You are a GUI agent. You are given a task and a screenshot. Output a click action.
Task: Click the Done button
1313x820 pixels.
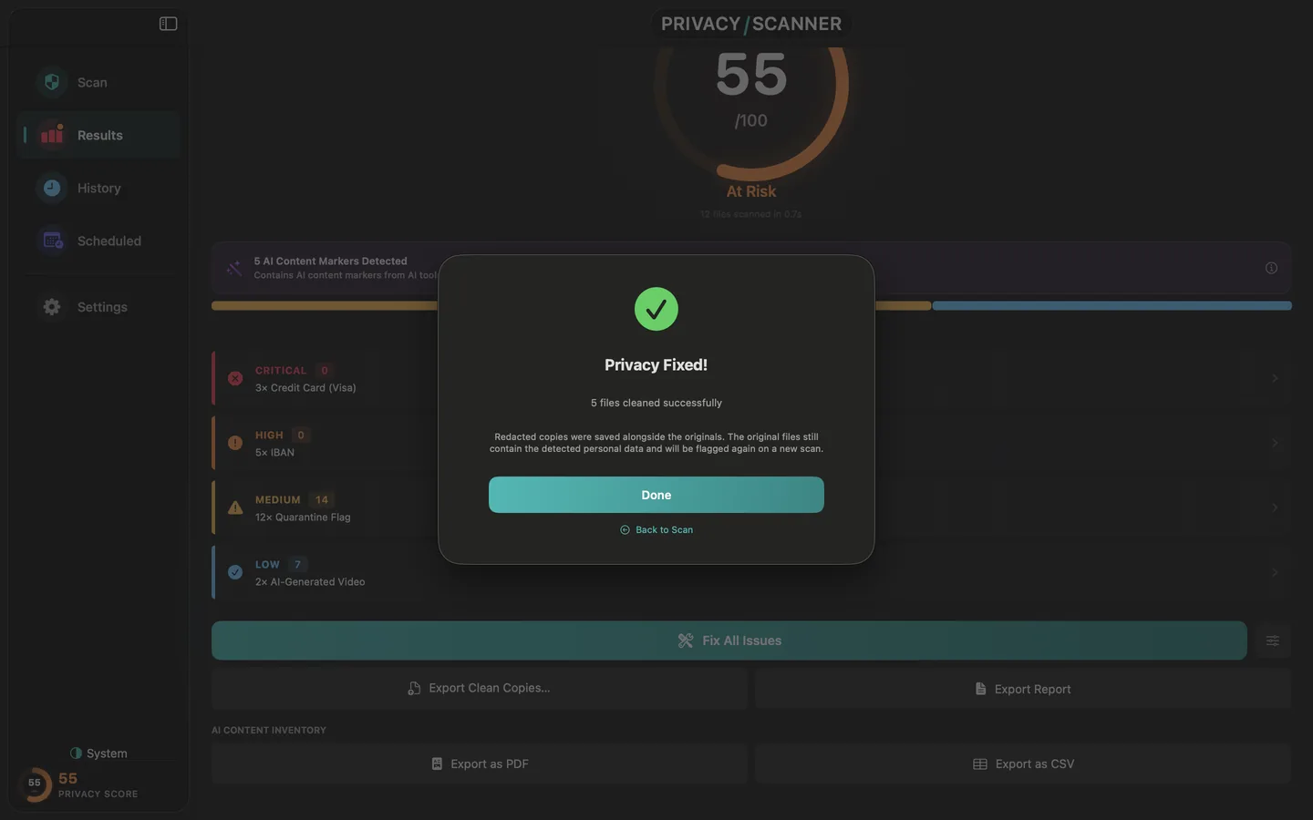pos(656,495)
